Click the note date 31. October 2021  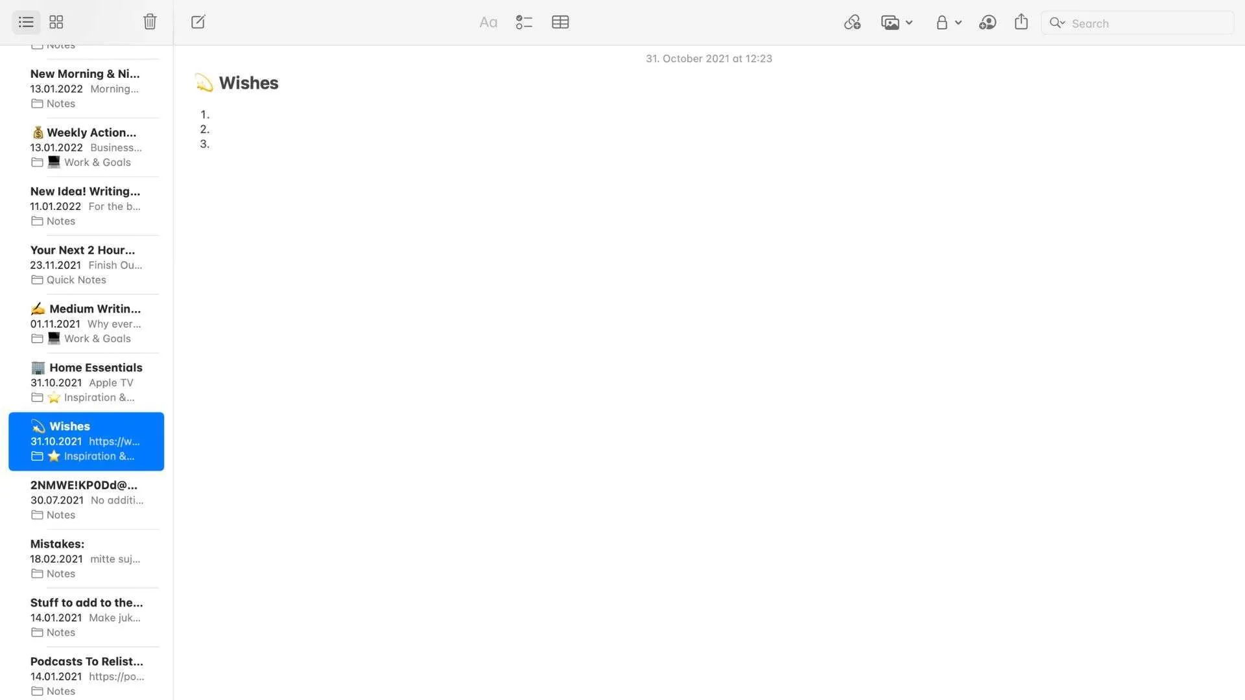tap(709, 59)
